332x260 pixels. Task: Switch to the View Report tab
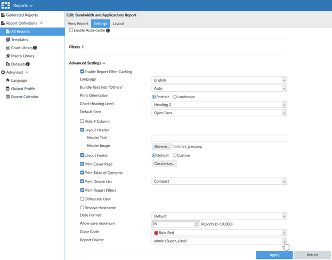(x=78, y=23)
